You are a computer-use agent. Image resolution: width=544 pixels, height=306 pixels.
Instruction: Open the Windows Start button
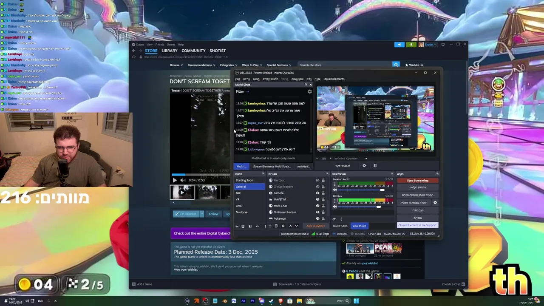coord(356,301)
